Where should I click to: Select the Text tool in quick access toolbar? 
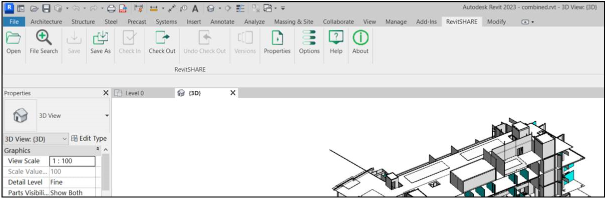(195, 8)
